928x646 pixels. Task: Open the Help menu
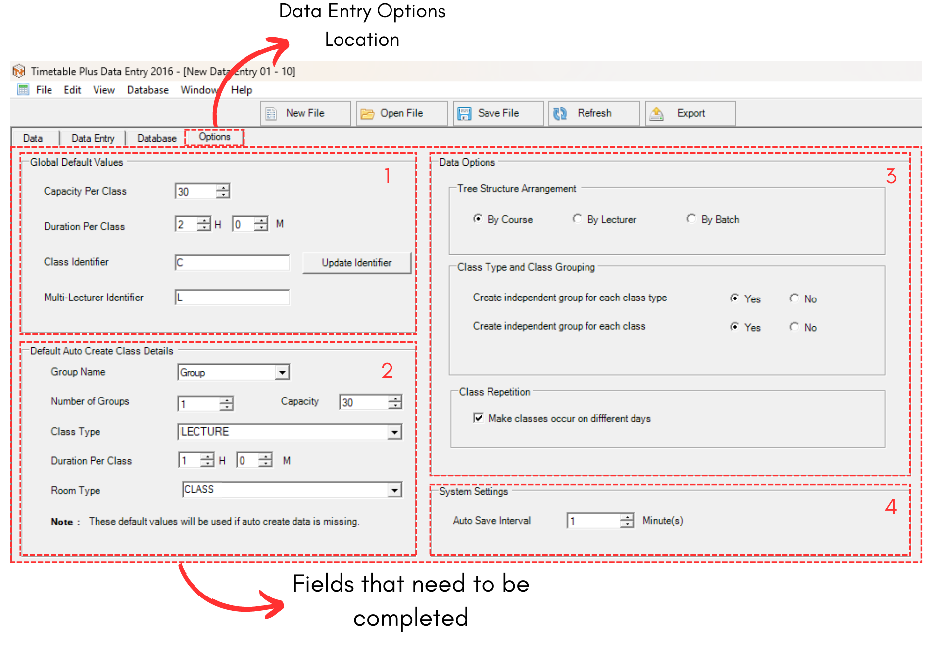(x=242, y=90)
